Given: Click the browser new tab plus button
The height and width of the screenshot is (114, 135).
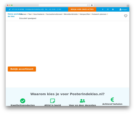Looking at the screenshot, I should (128, 6).
